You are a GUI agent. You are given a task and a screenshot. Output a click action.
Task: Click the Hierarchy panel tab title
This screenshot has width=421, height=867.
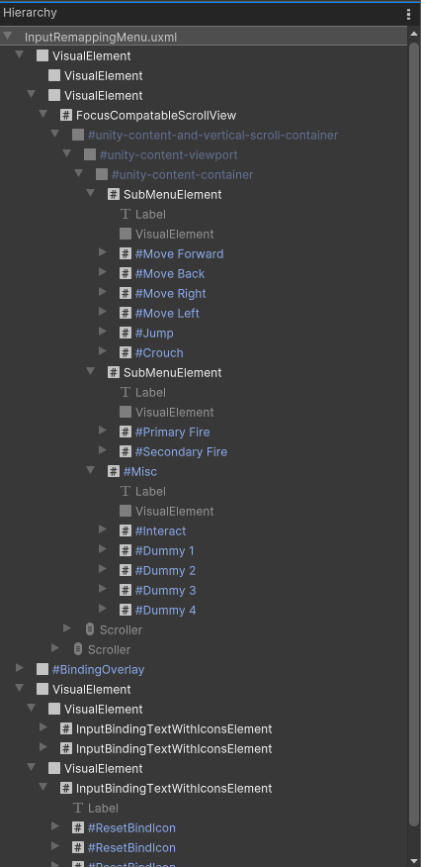point(30,13)
